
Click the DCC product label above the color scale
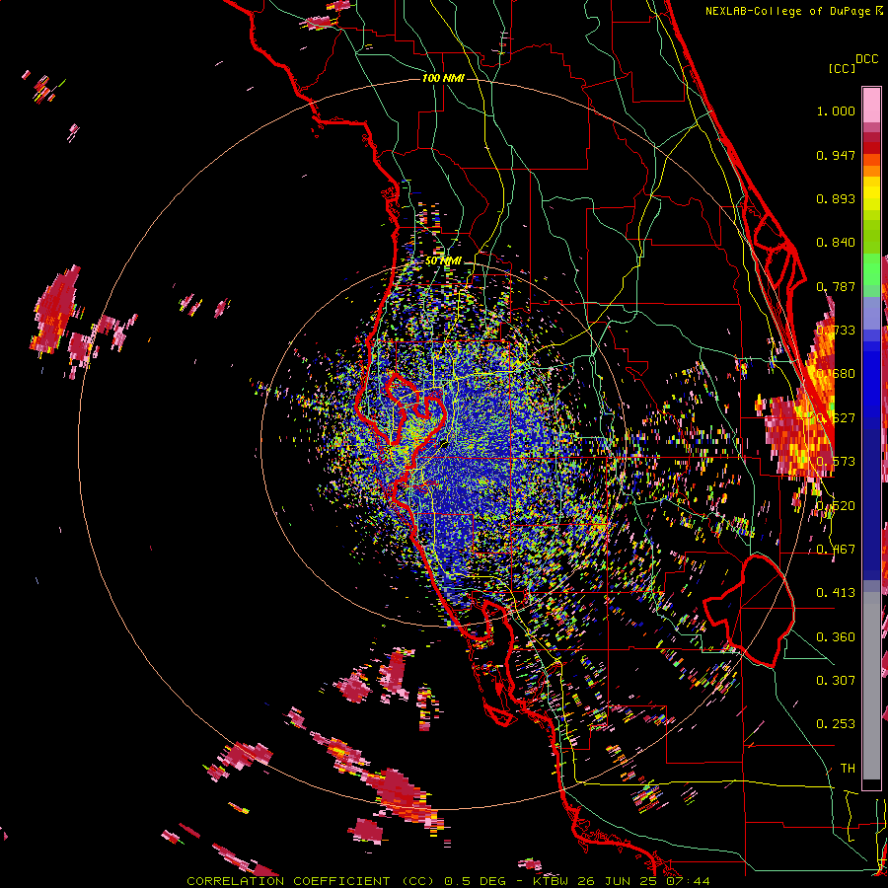point(867,59)
